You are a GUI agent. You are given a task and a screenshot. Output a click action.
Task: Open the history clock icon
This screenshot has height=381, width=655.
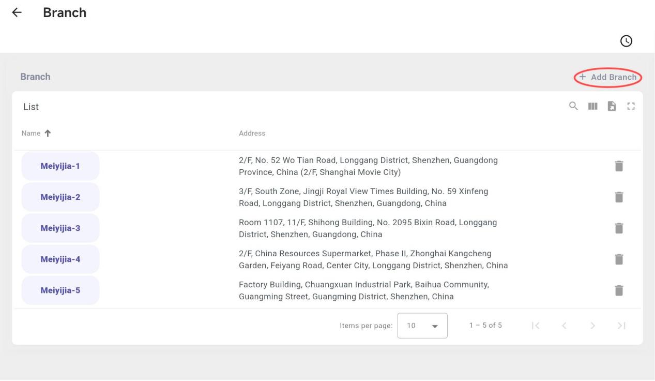[626, 40]
